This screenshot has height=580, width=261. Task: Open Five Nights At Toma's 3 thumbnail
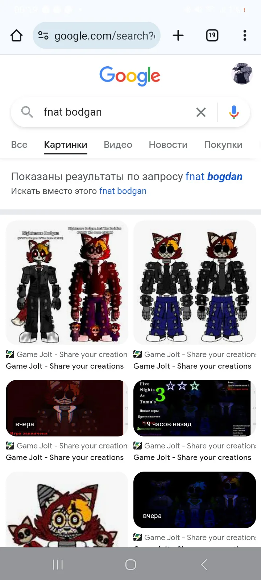pyautogui.click(x=195, y=408)
